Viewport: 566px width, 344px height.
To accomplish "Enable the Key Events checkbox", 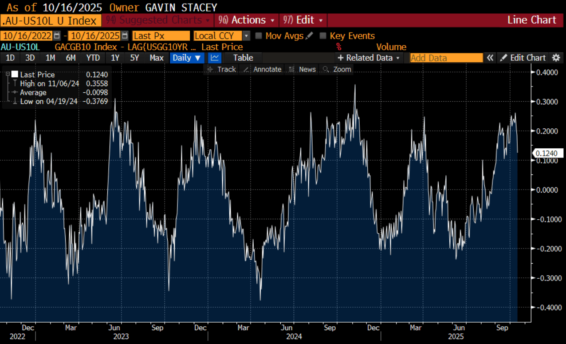I will (323, 36).
